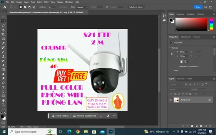Image resolution: width=216 pixels, height=135 pixels.
Task: Open the Comments panel icon
Action: [164, 21]
